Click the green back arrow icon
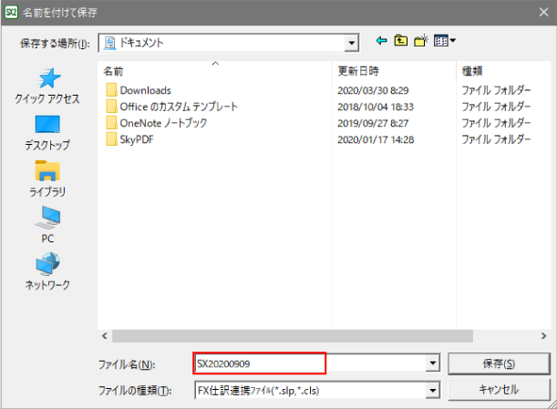The image size is (557, 409). [x=381, y=41]
